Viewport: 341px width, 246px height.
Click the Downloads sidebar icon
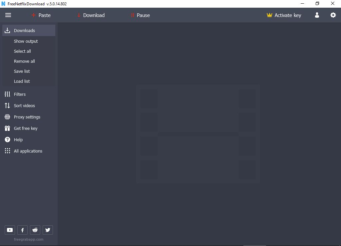7,30
